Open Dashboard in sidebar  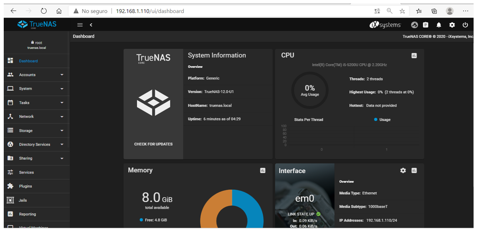(37, 61)
